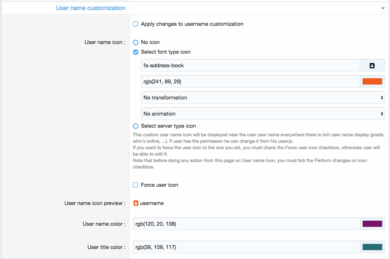Image resolution: width=390 pixels, height=259 pixels.
Task: Open the orange icon color swatch
Action: point(372,82)
